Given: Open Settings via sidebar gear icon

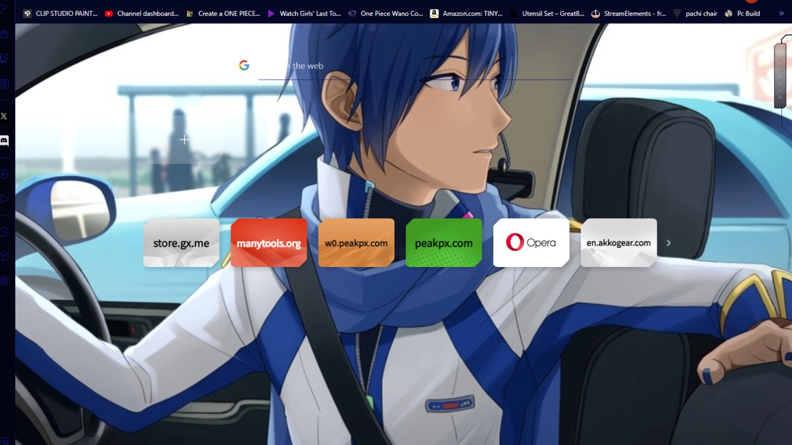Looking at the screenshot, I should tap(4, 281).
